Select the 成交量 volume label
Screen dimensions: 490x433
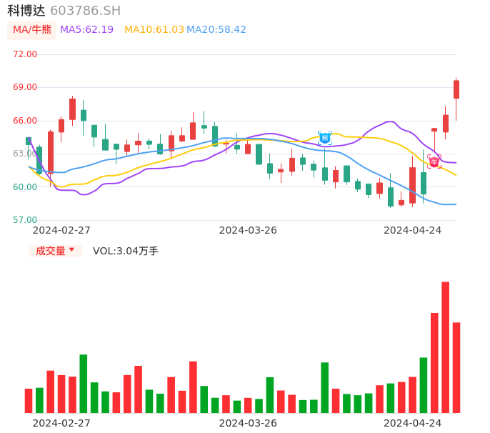pos(50,251)
